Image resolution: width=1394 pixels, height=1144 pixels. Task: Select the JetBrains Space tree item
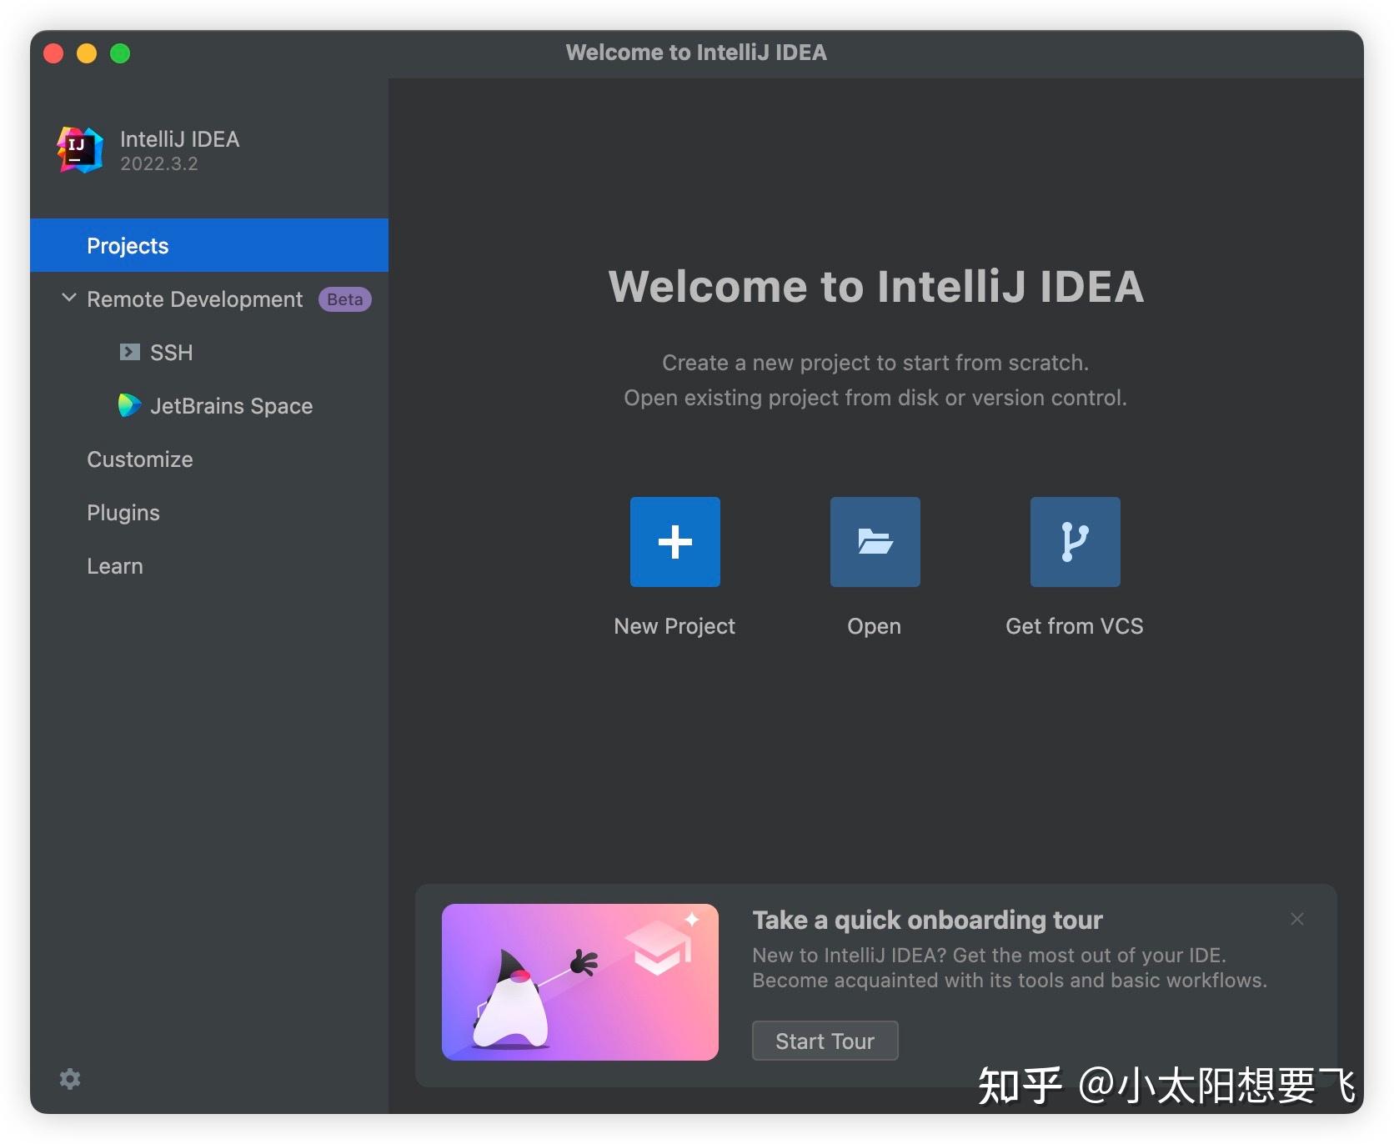coord(231,406)
